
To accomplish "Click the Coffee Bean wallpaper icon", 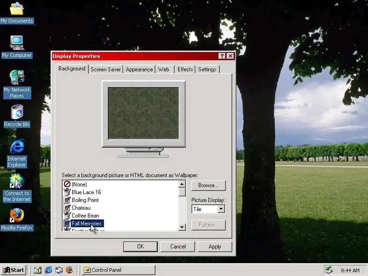I will pyautogui.click(x=67, y=215).
